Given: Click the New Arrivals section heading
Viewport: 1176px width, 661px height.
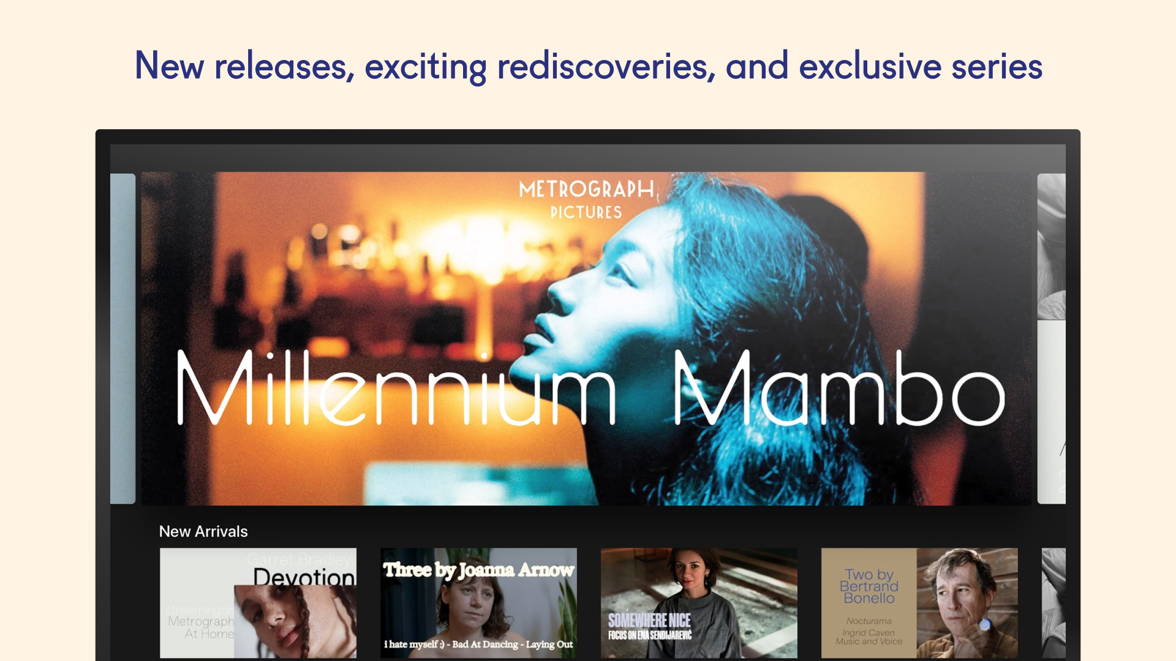Looking at the screenshot, I should pos(203,531).
